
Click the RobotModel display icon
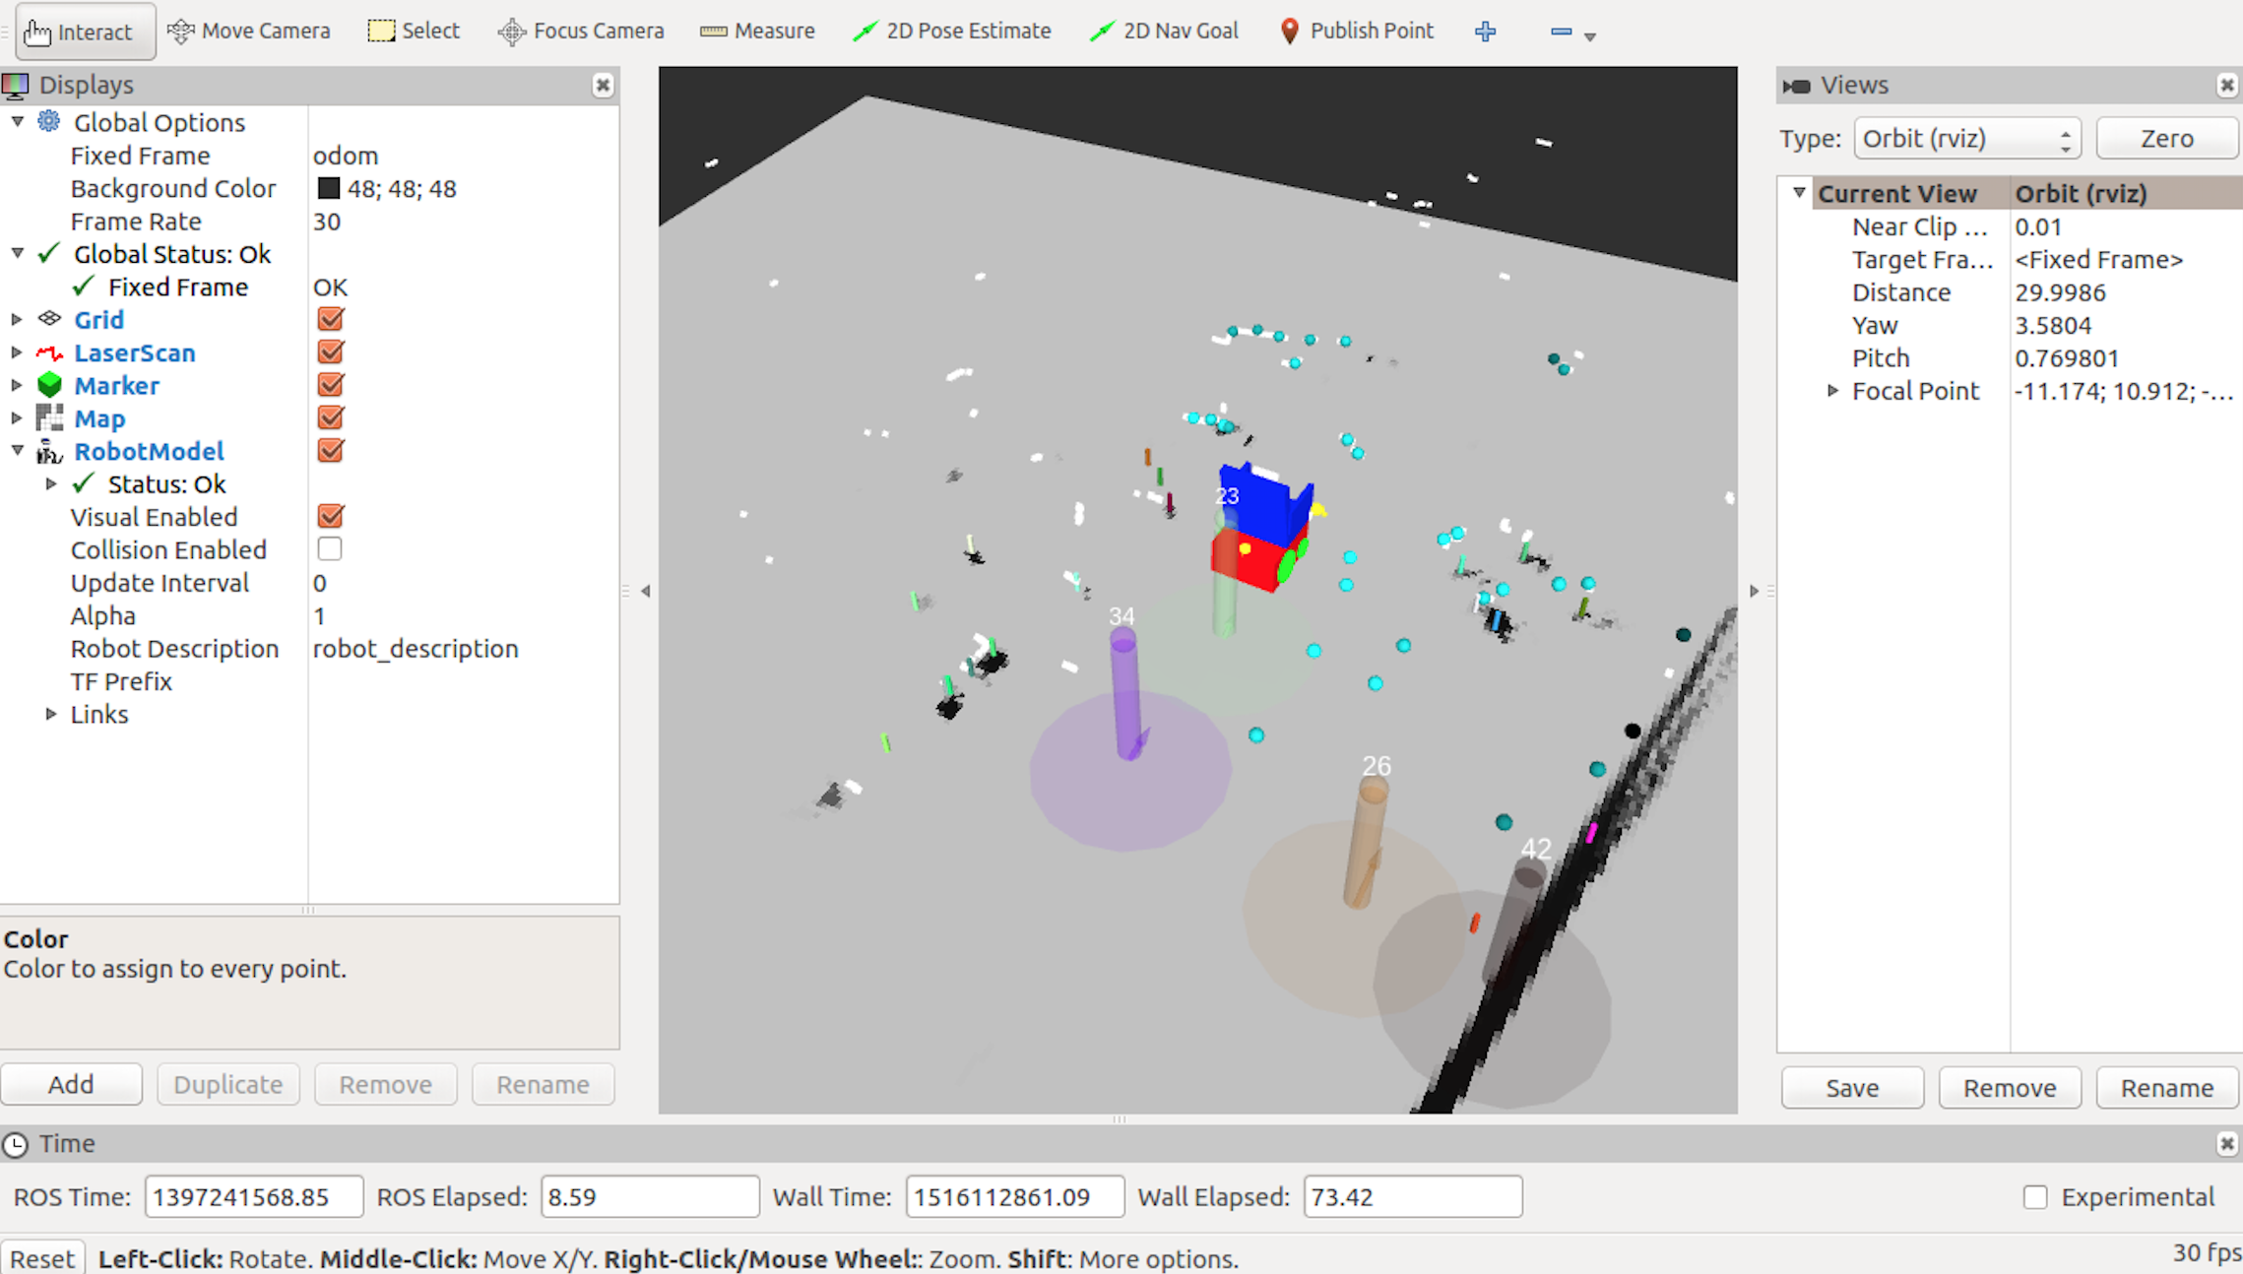[x=49, y=451]
